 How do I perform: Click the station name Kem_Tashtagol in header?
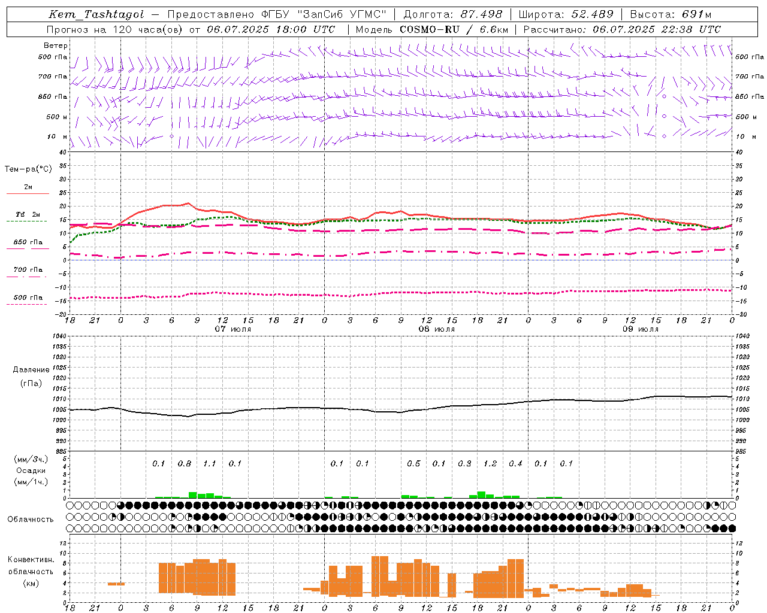coord(96,14)
